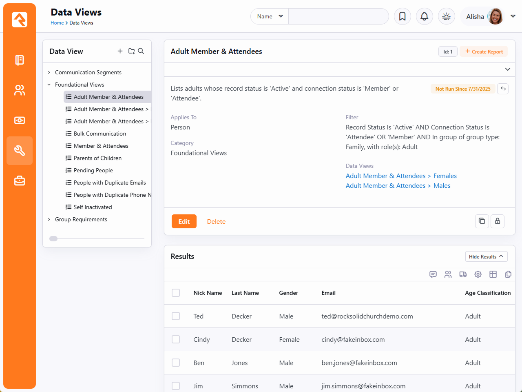The image size is (522, 392).
Task: Open the Finance icon in the sidebar
Action: tap(20, 120)
